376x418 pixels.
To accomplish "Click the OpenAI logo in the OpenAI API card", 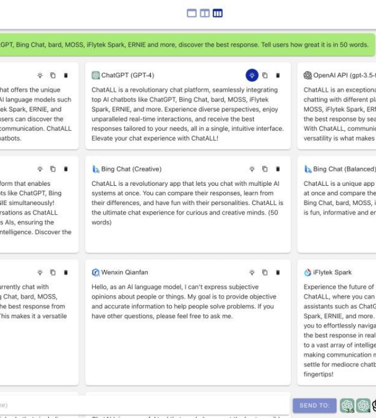I will coord(308,75).
